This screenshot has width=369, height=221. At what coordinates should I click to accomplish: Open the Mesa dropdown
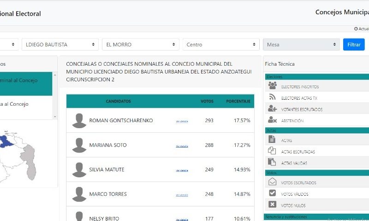tap(301, 44)
